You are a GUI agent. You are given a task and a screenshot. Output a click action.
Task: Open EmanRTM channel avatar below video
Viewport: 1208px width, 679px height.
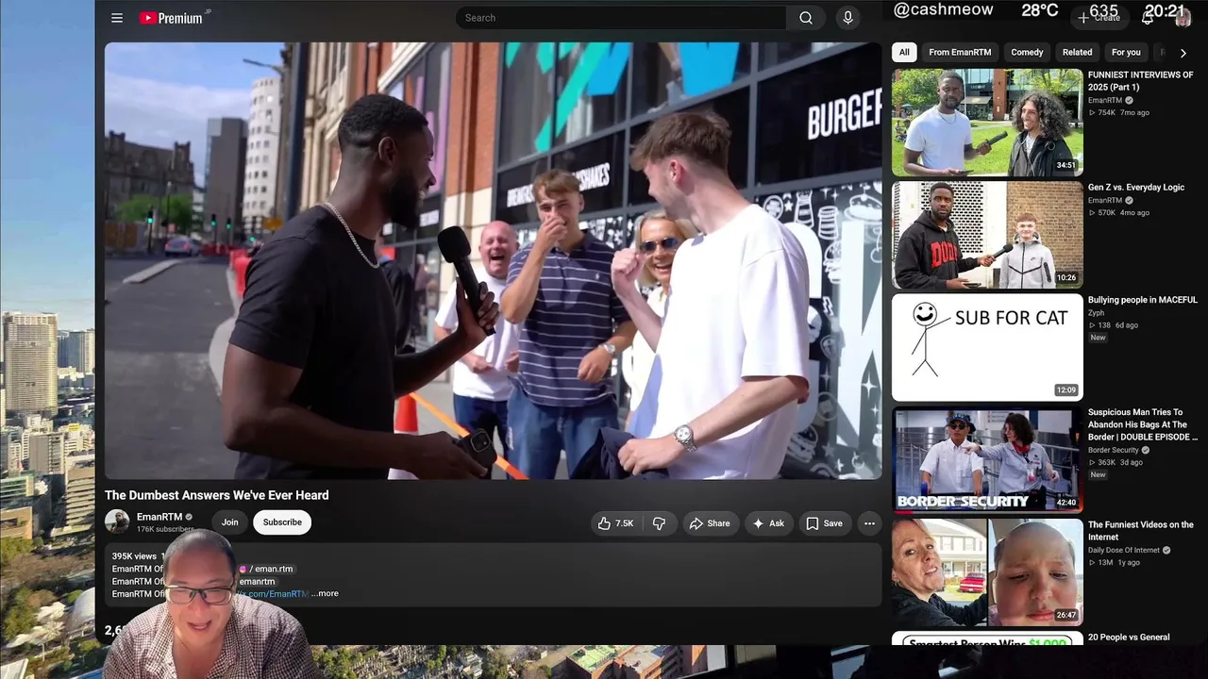coord(117,522)
